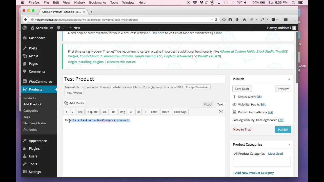Switch to Most Used categories tab

click(275, 154)
